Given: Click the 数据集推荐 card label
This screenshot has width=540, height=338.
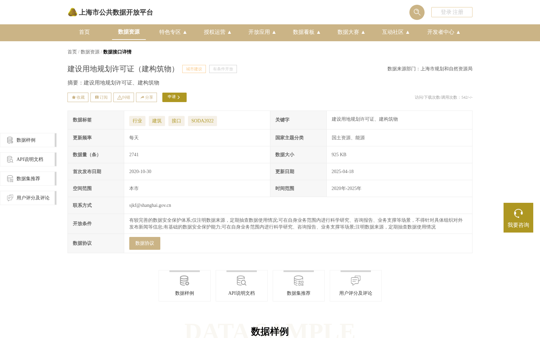Looking at the screenshot, I should click(x=299, y=293).
